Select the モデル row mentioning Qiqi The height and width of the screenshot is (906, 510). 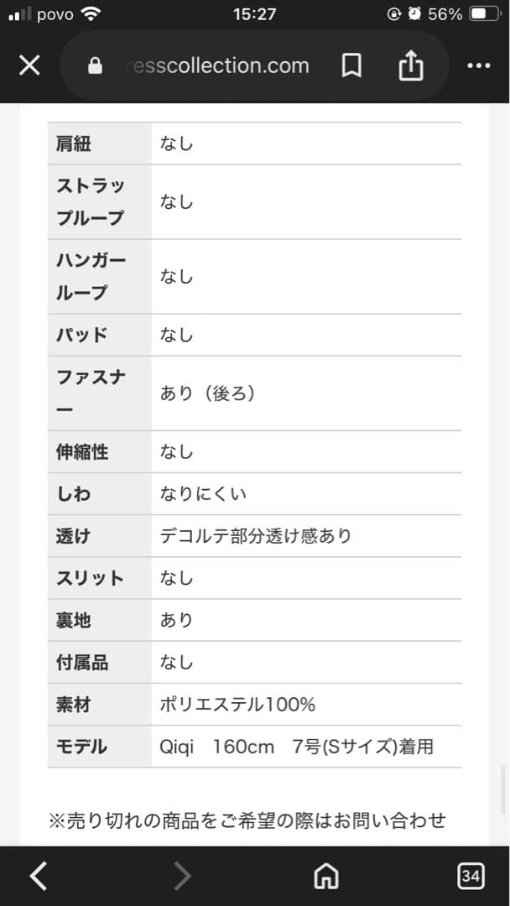click(252, 747)
